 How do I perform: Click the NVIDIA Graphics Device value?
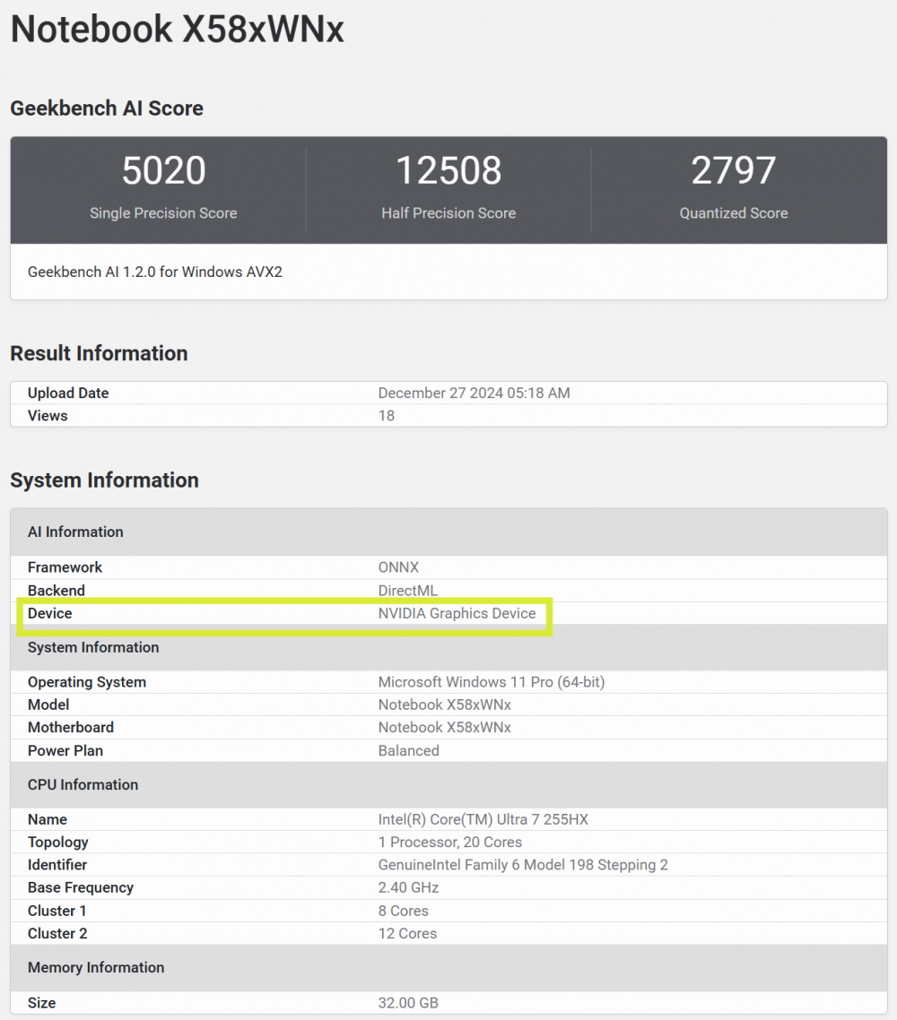click(x=457, y=613)
